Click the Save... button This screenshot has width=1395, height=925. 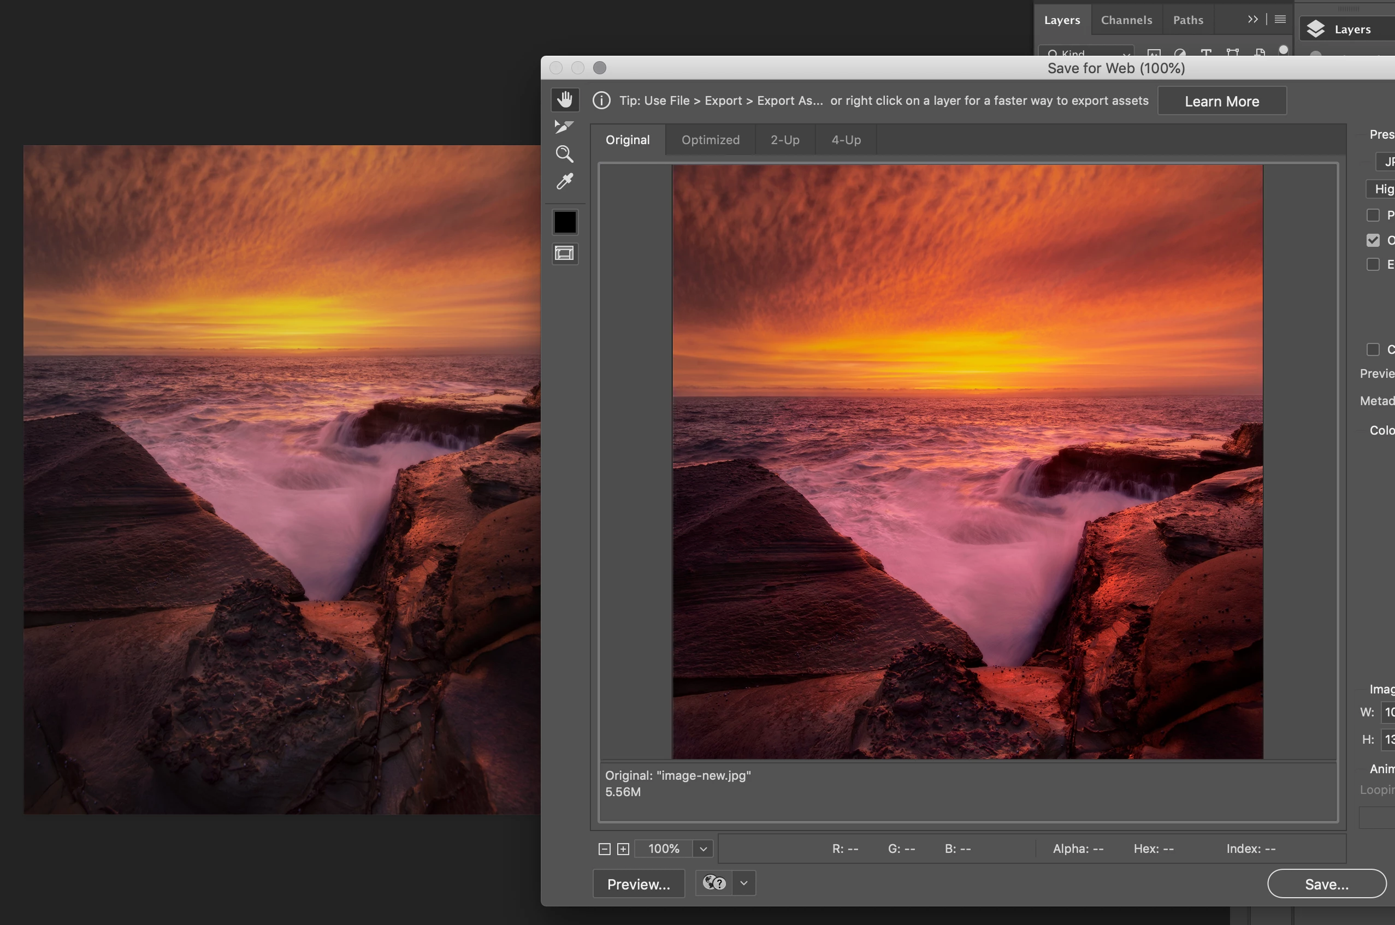[x=1326, y=884]
